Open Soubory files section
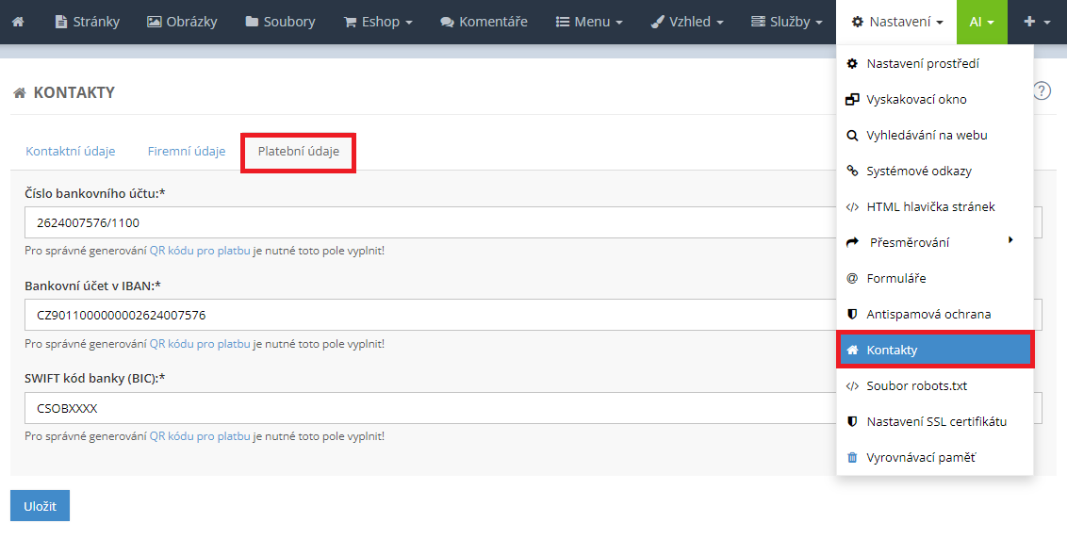 point(280,22)
